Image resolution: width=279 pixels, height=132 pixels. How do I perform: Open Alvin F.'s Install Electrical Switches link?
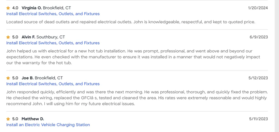(53, 43)
